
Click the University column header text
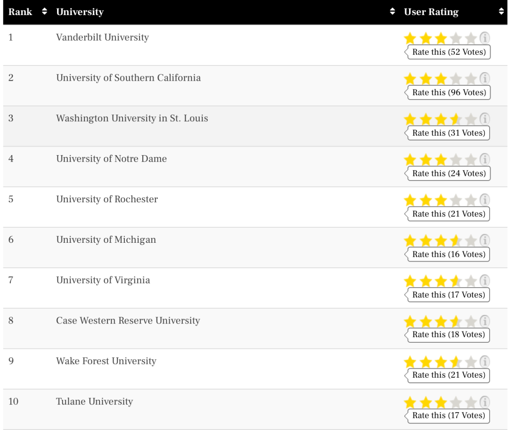click(x=80, y=12)
